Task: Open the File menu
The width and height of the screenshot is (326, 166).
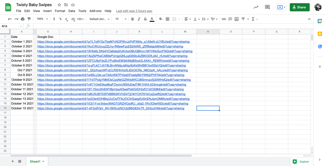Action: point(18,11)
